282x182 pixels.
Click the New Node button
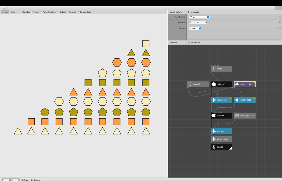tap(194, 43)
